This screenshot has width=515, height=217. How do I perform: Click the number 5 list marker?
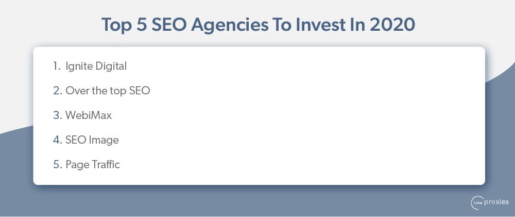point(57,164)
